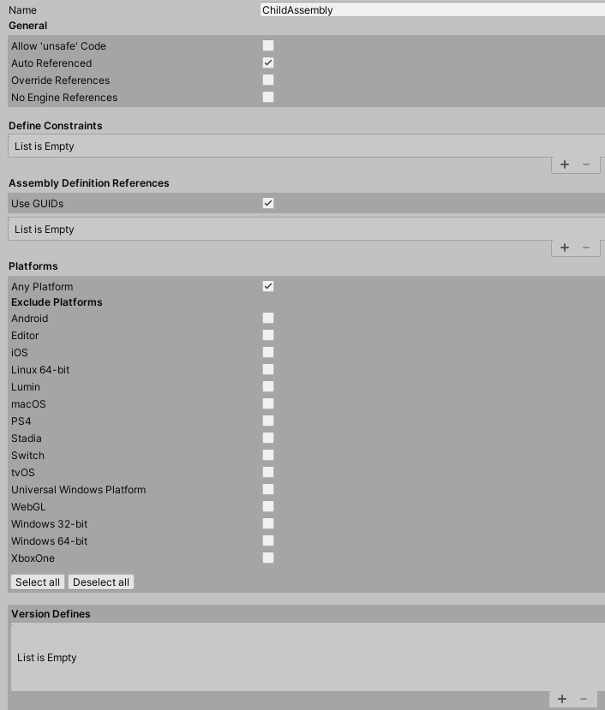Exclude the iOS platform
The image size is (605, 710).
(268, 353)
